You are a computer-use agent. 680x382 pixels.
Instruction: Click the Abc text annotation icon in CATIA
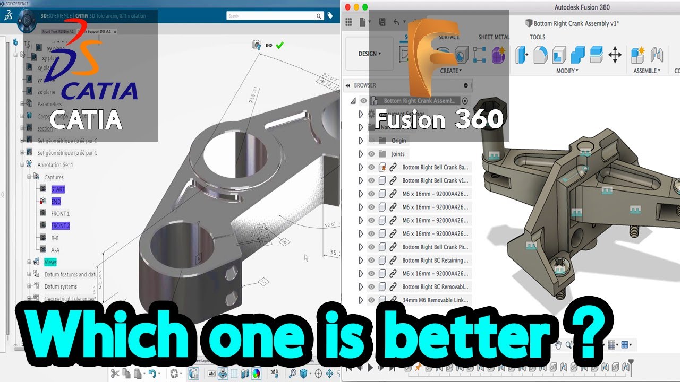pyautogui.click(x=211, y=374)
